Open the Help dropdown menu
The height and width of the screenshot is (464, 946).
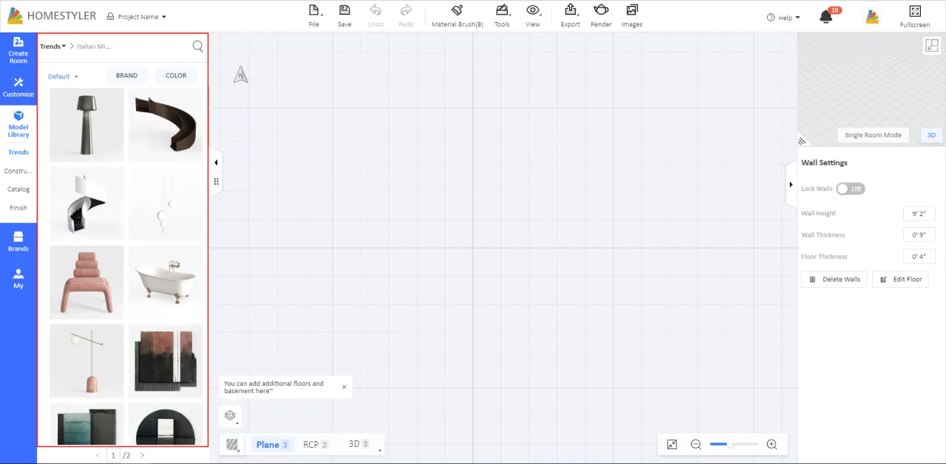tap(783, 18)
